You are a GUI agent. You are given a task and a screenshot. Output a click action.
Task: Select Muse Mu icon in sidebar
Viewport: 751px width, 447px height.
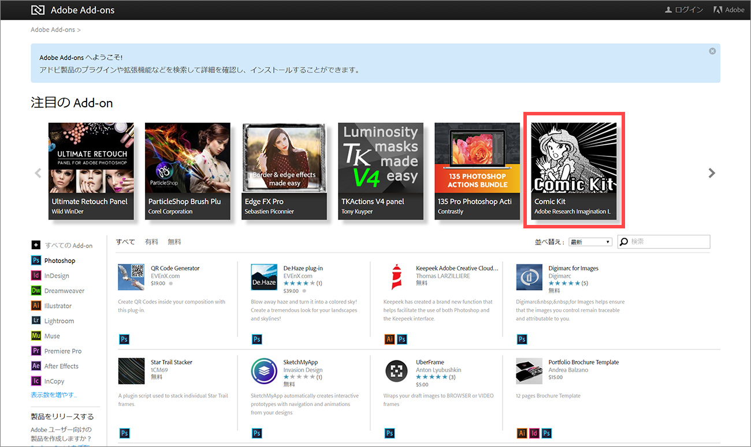36,335
